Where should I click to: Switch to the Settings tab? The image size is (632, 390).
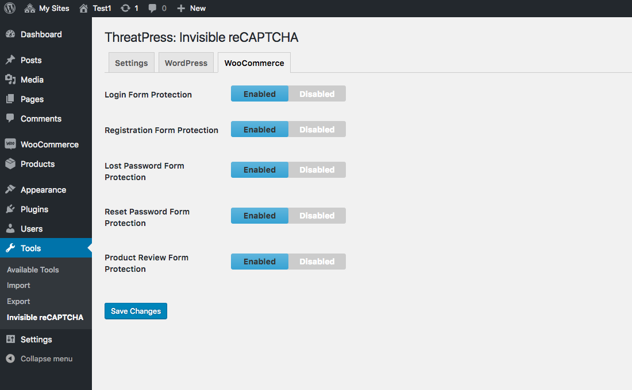point(132,63)
